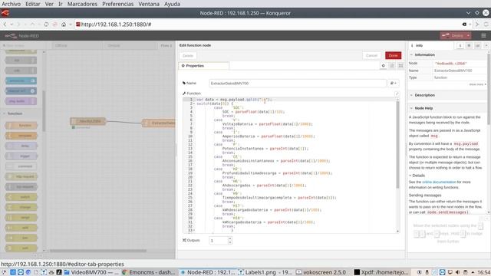Viewport: 491px width, 276px height.
Task: Open the Deploy button
Action: click(x=453, y=36)
